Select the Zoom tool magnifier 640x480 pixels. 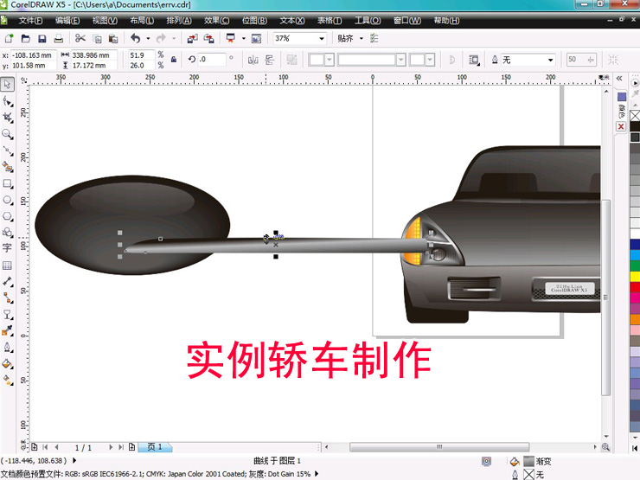(x=7, y=134)
